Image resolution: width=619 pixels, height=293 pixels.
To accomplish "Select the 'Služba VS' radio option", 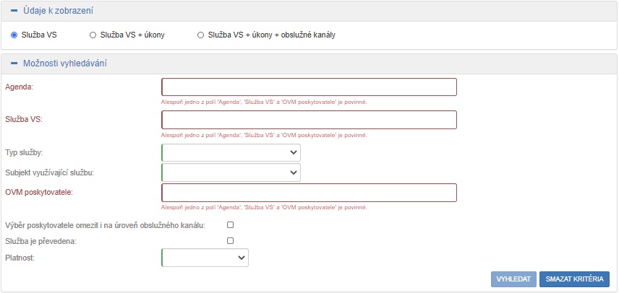I will coord(14,35).
